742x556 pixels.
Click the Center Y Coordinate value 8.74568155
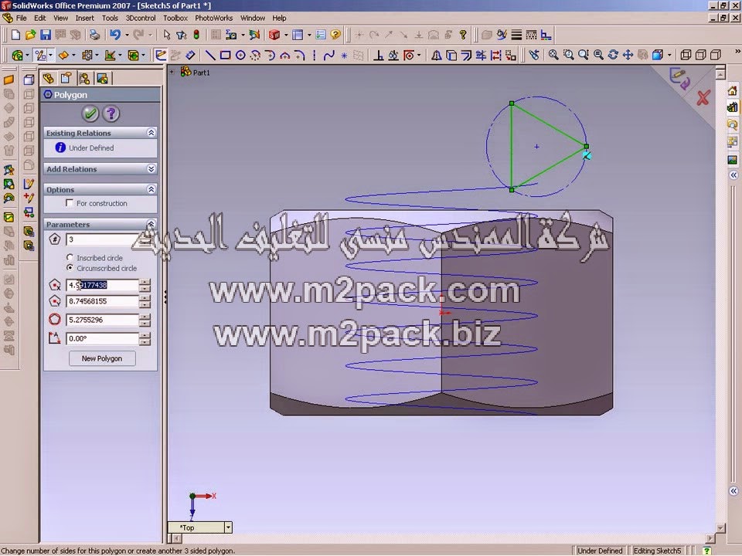[x=102, y=301]
